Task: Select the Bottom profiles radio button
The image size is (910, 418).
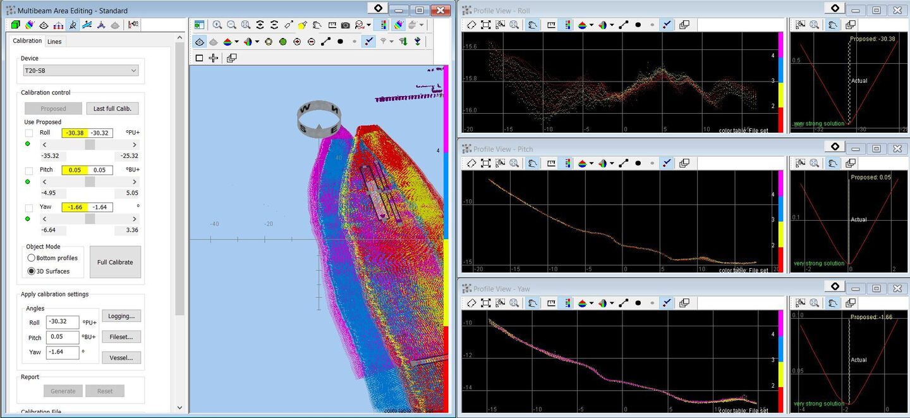Action: [31, 258]
